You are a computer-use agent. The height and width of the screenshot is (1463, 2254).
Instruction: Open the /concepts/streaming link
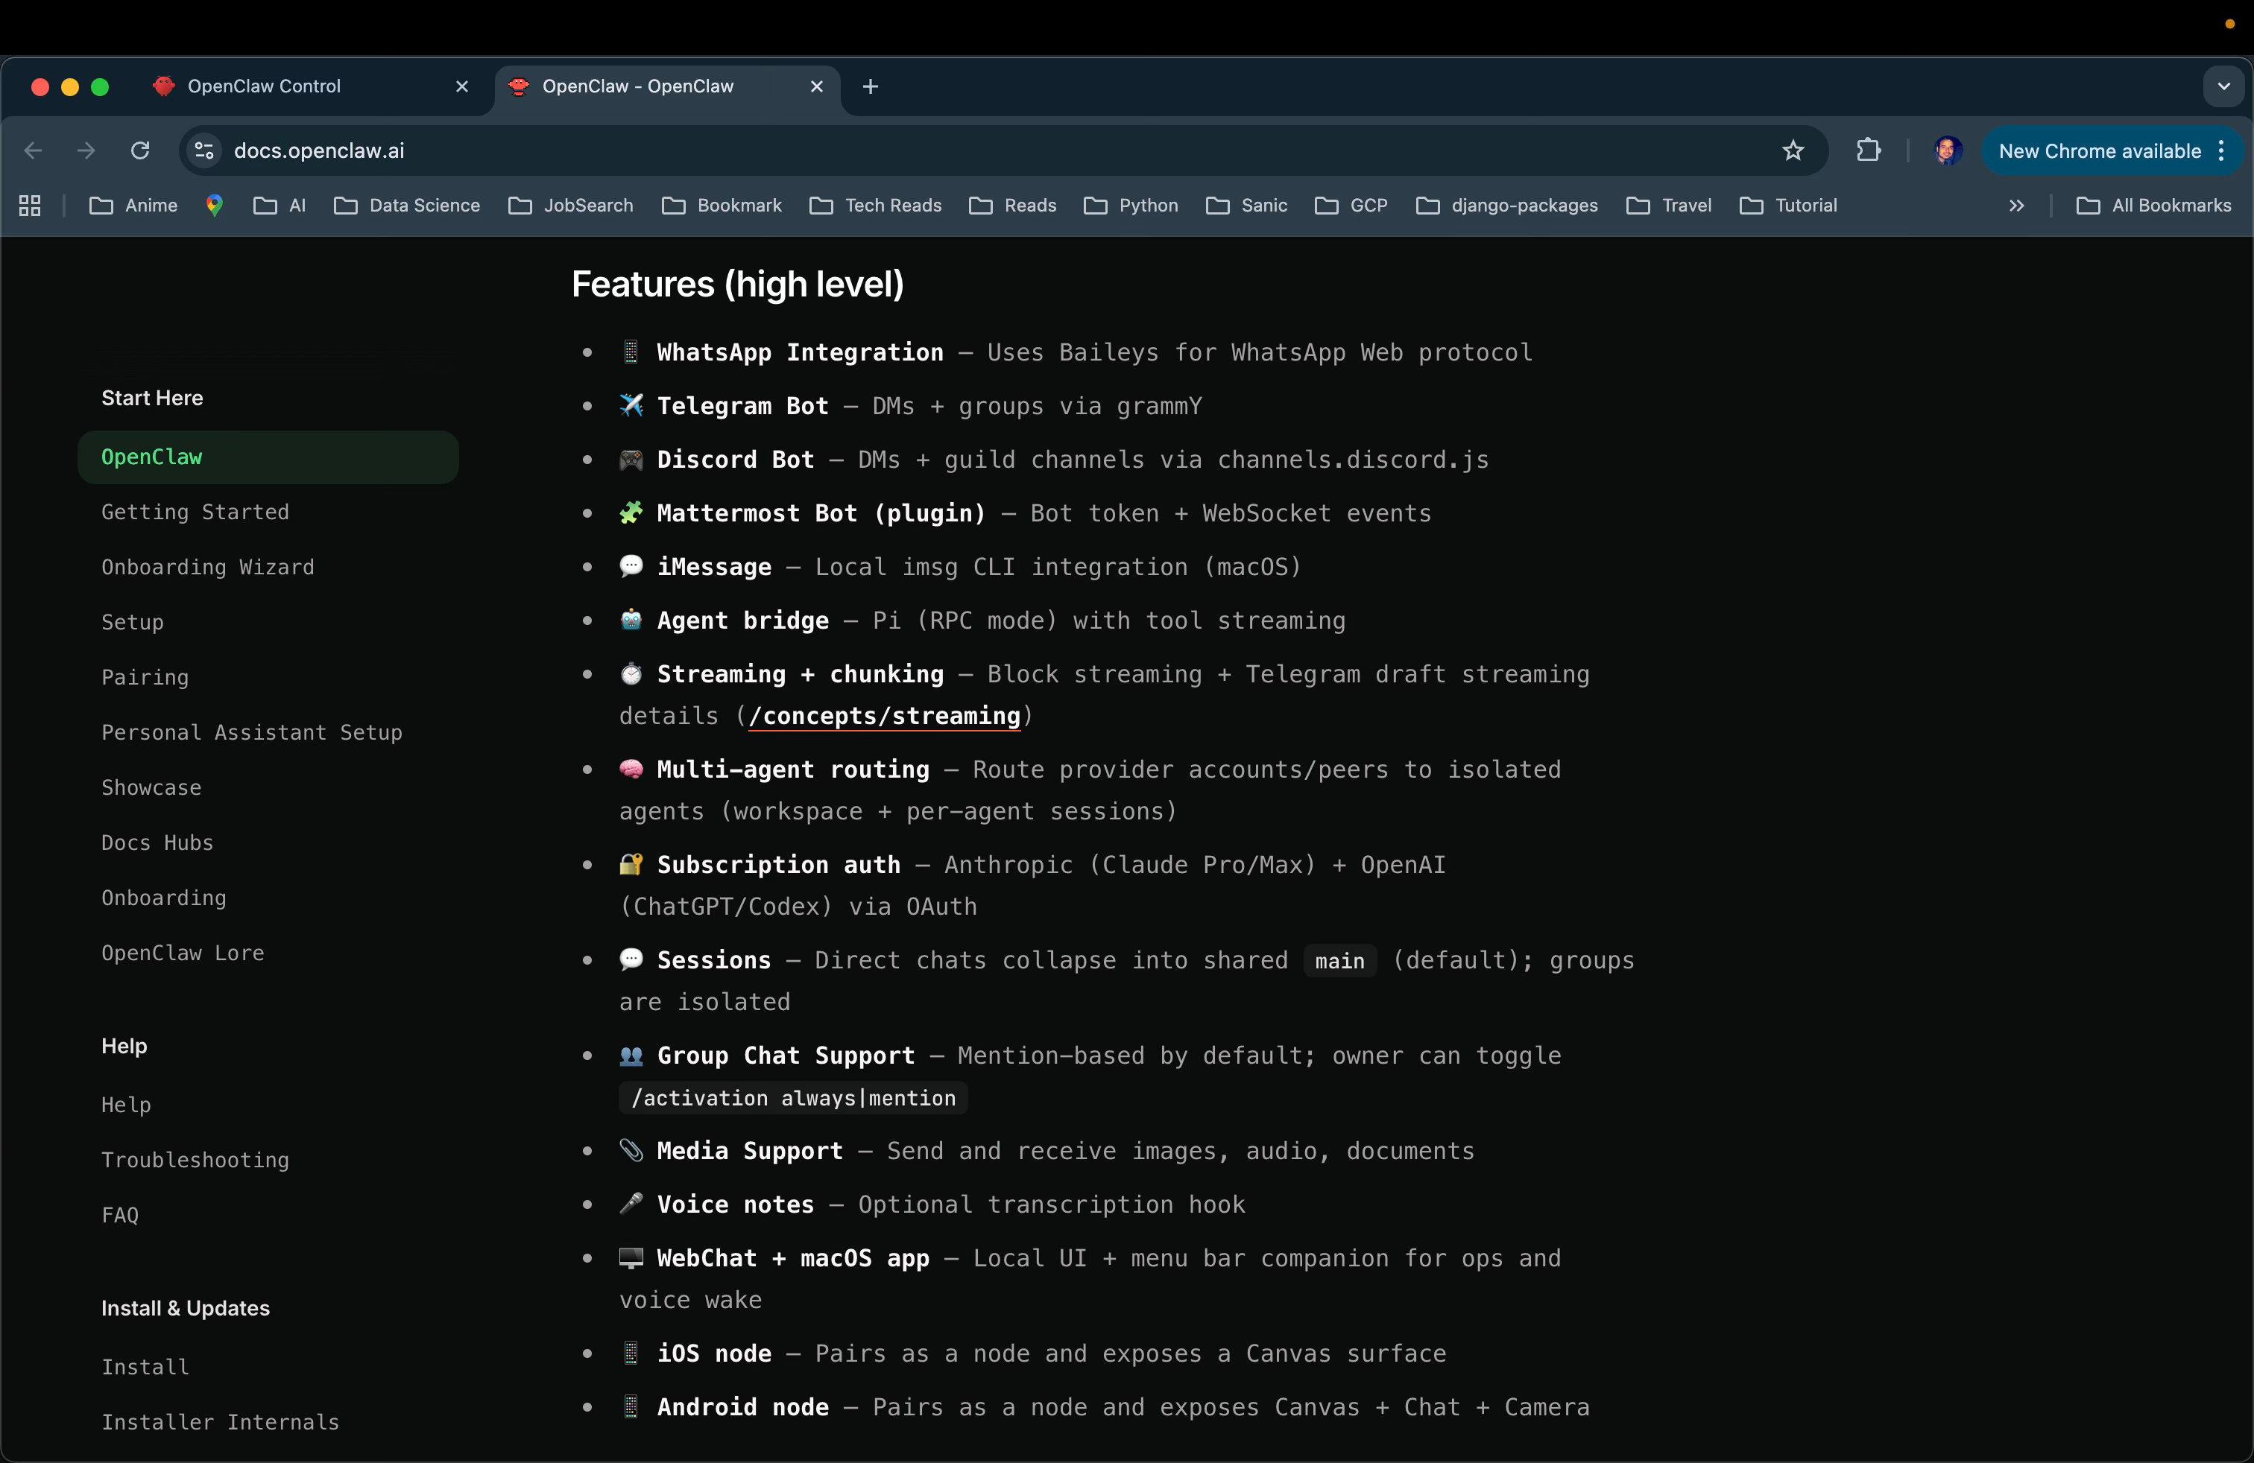(x=883, y=717)
